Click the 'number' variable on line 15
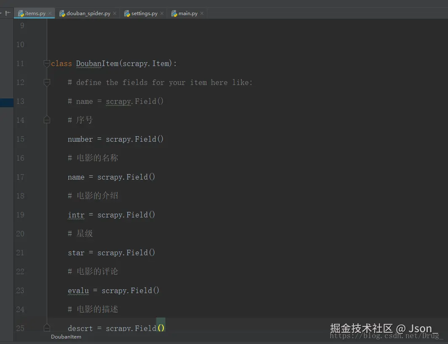 80,139
